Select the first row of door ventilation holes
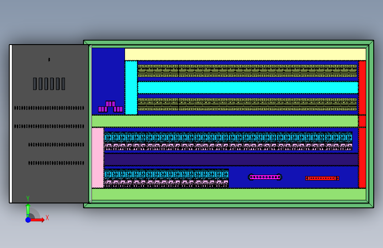383x248 pixels. [x=49, y=108]
